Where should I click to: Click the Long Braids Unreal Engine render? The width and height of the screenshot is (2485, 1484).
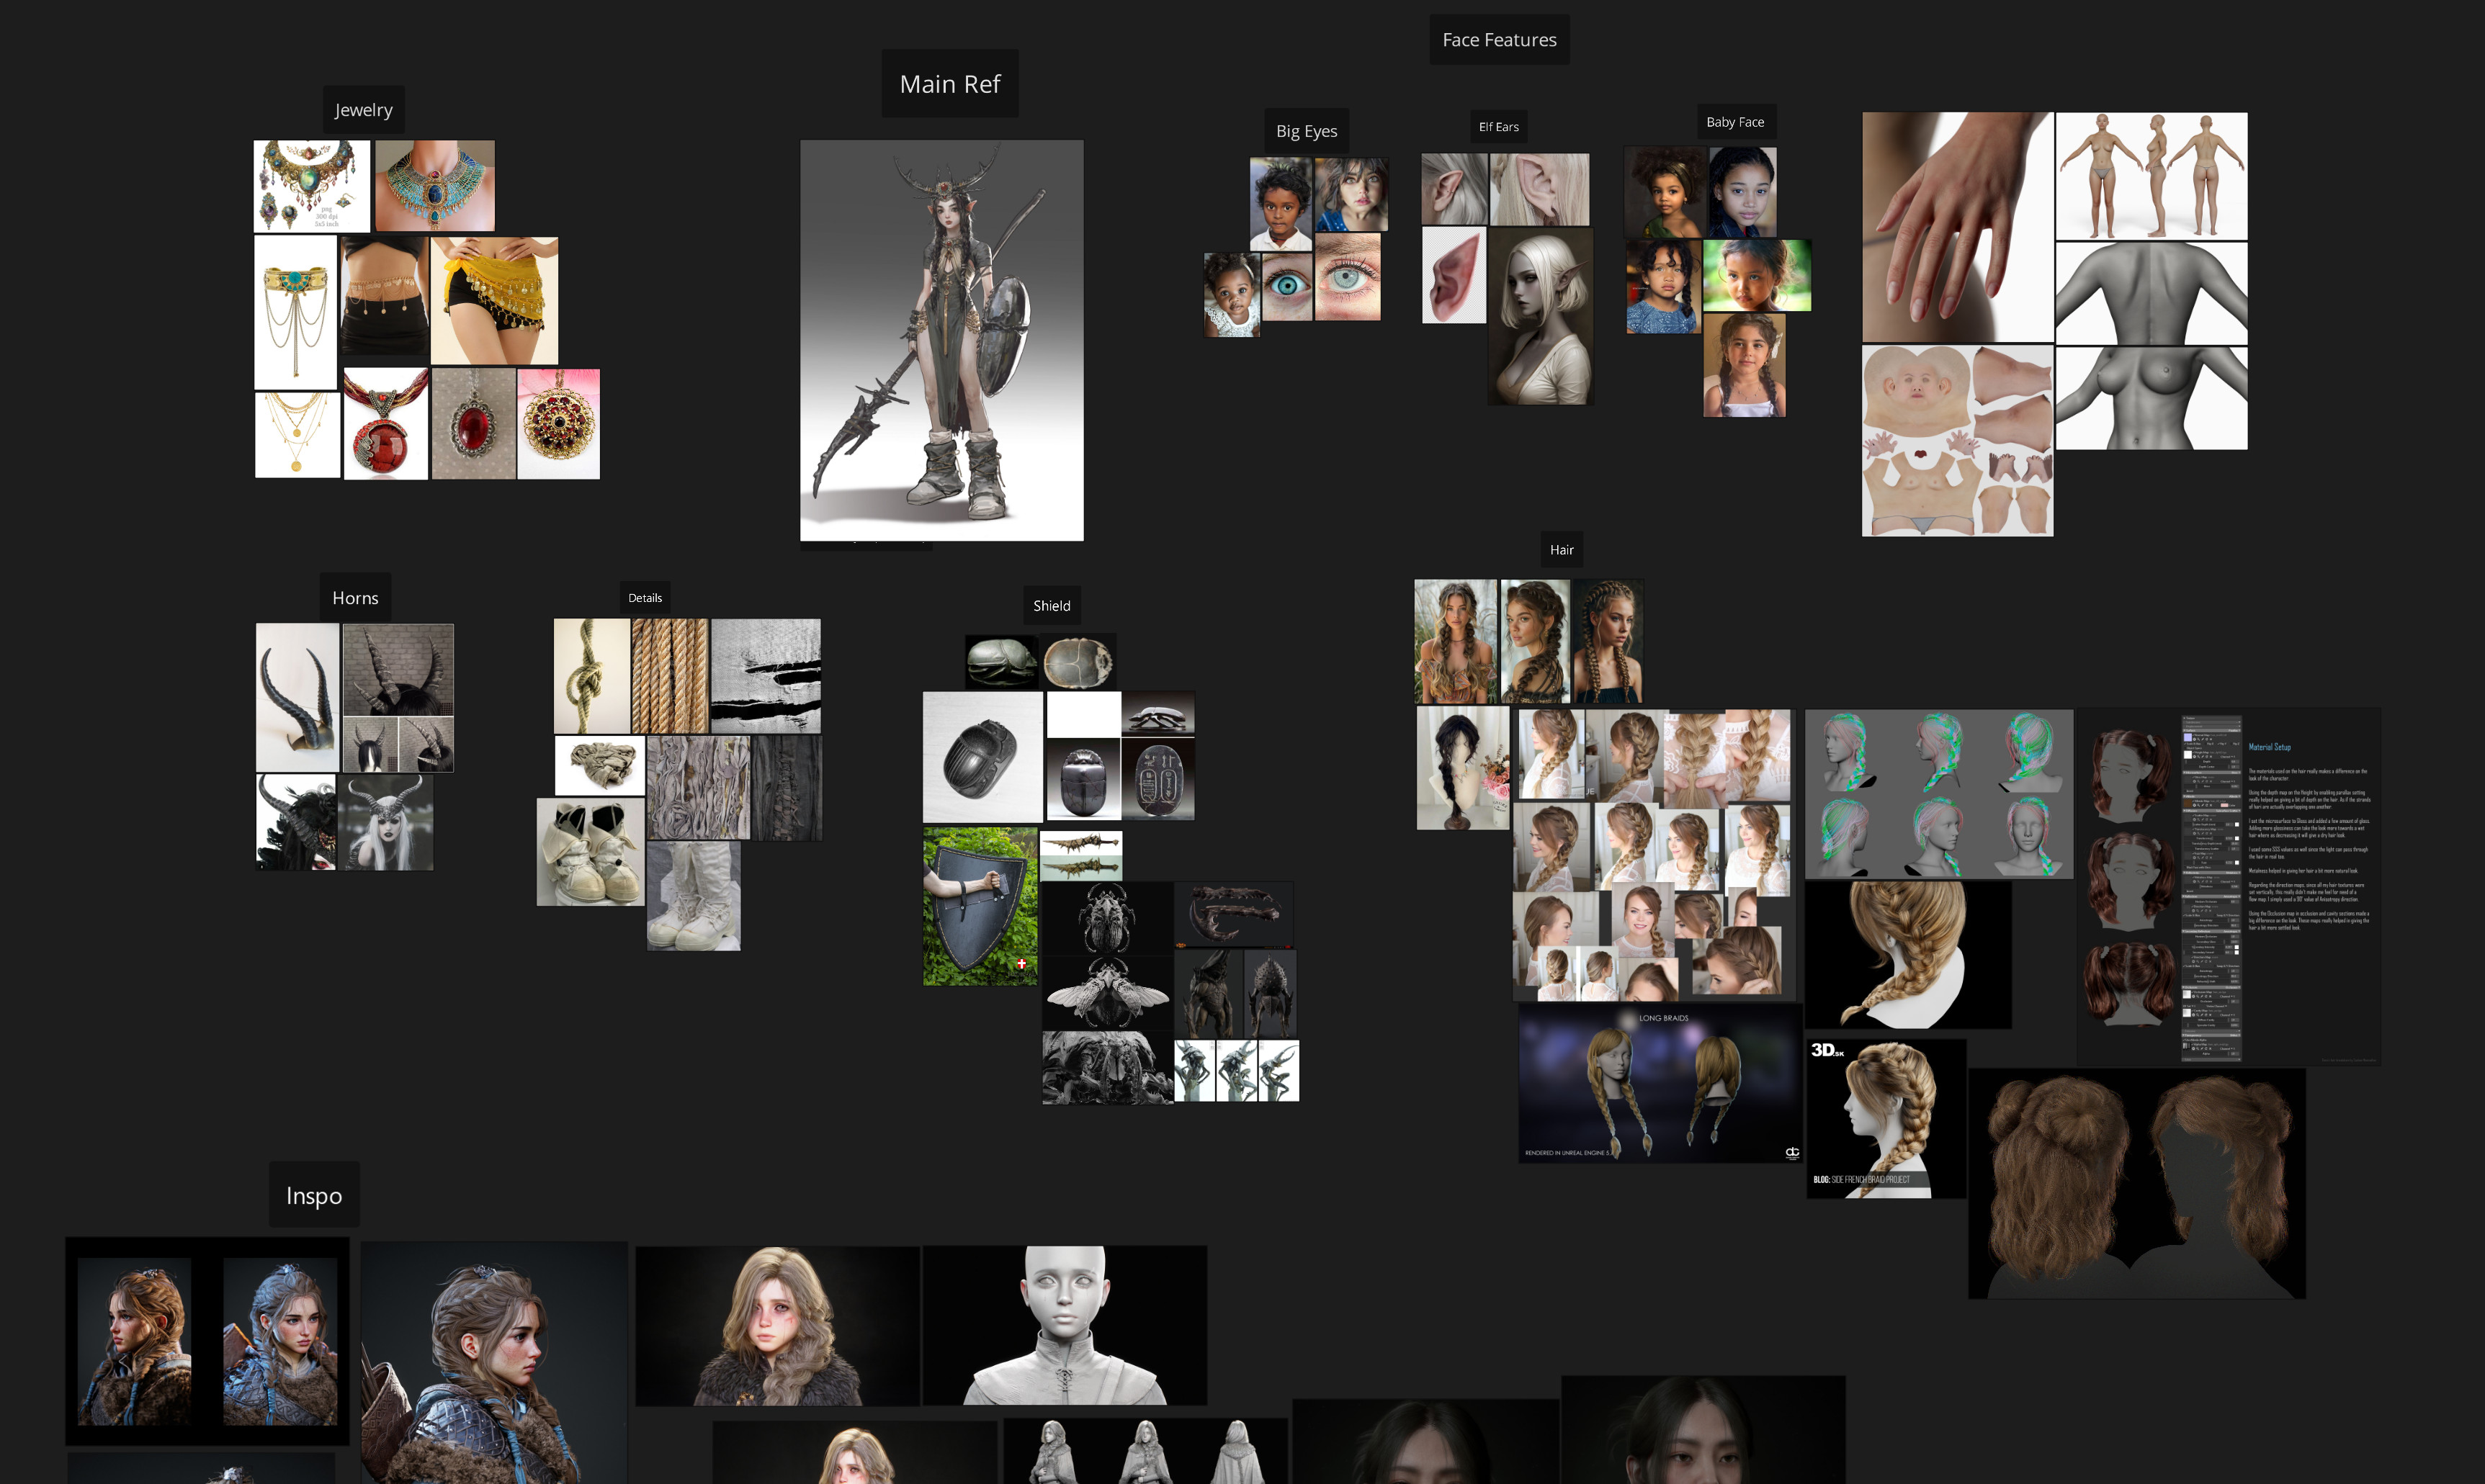pyautogui.click(x=1660, y=1083)
